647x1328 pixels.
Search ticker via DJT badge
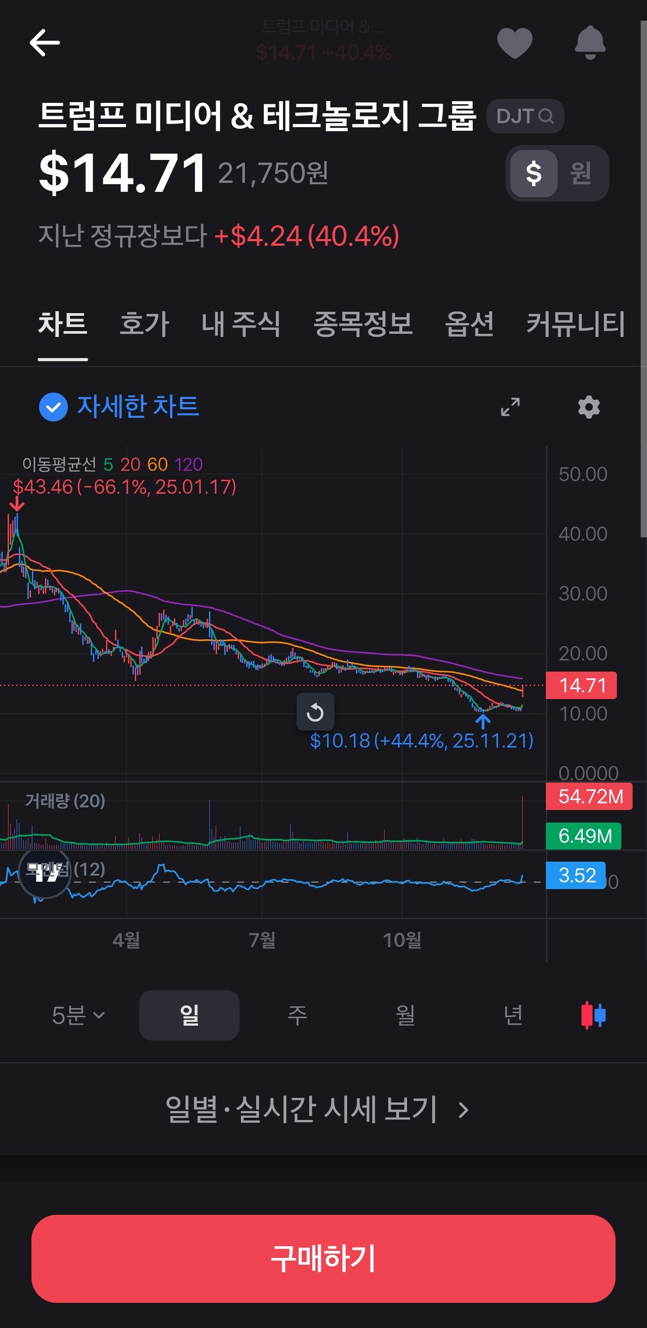[525, 116]
